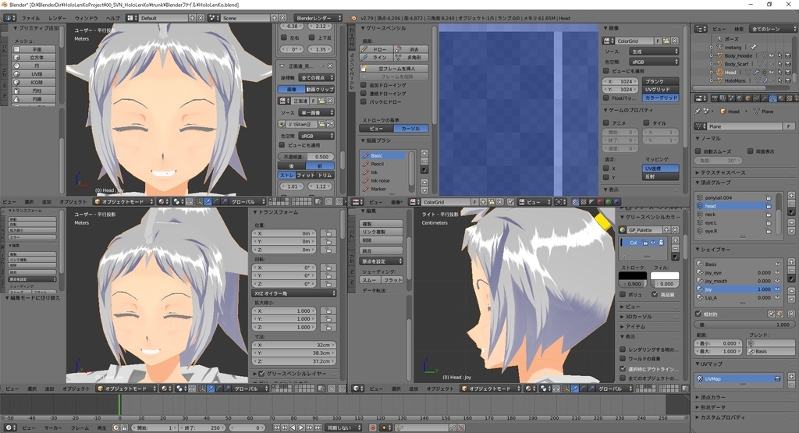Show the green channel in image editor
The image size is (799, 433).
coord(608,202)
